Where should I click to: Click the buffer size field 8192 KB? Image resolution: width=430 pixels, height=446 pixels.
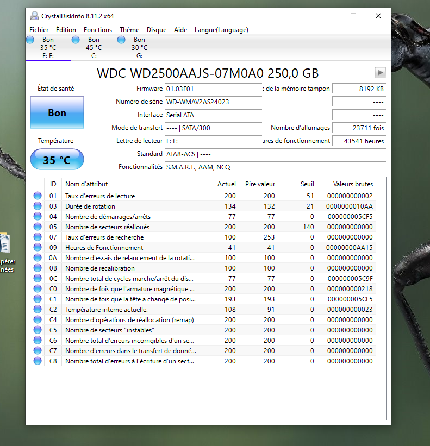[359, 89]
